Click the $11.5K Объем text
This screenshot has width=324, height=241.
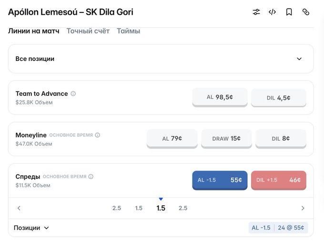pyautogui.click(x=33, y=185)
